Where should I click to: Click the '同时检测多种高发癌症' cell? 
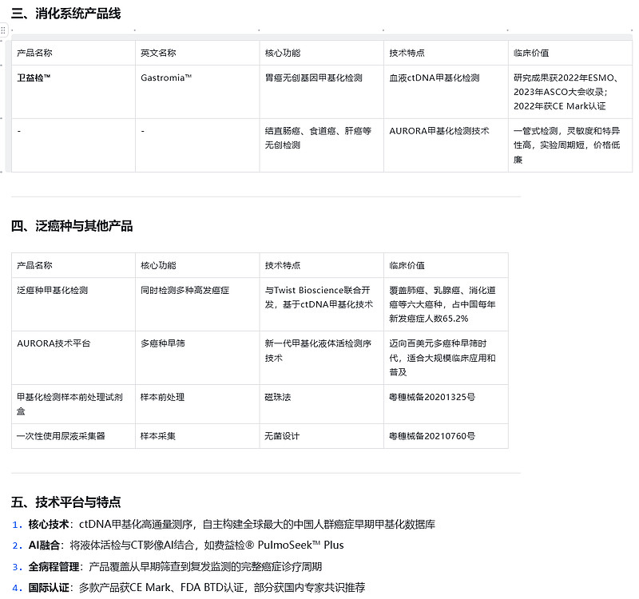(x=197, y=304)
